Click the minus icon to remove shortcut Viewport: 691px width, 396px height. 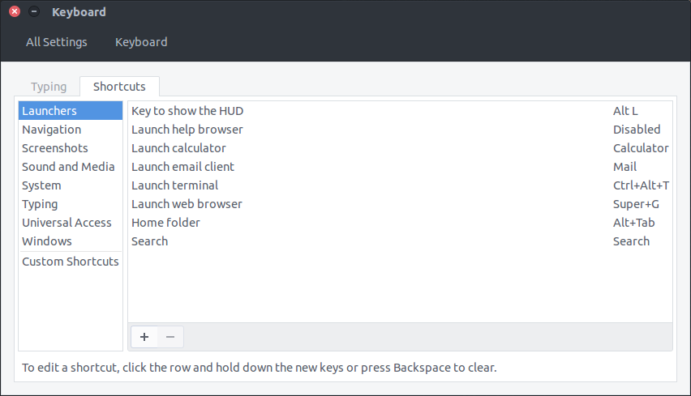(x=170, y=337)
